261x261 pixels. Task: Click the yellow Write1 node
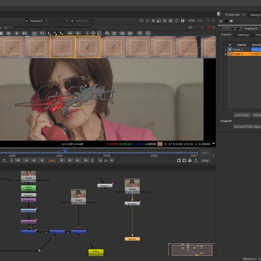[96, 253]
